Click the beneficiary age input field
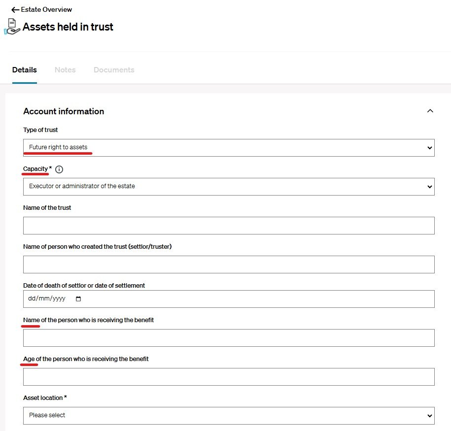This screenshot has width=451, height=431. (x=229, y=377)
